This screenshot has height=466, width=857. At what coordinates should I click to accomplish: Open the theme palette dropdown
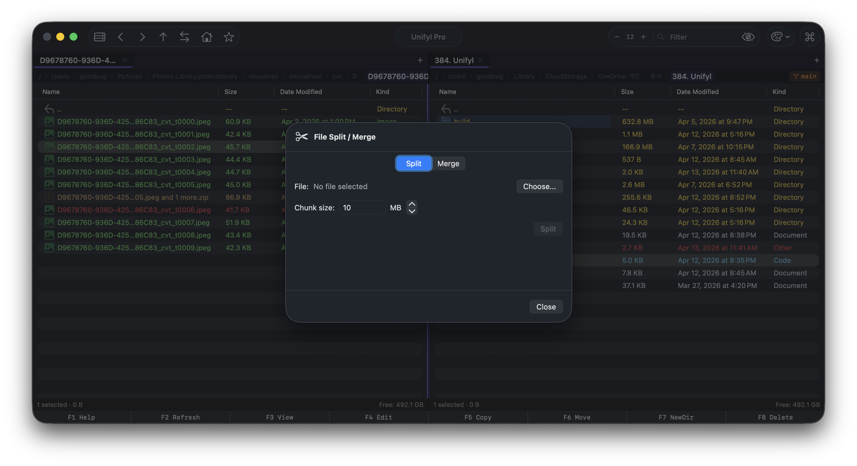[780, 37]
